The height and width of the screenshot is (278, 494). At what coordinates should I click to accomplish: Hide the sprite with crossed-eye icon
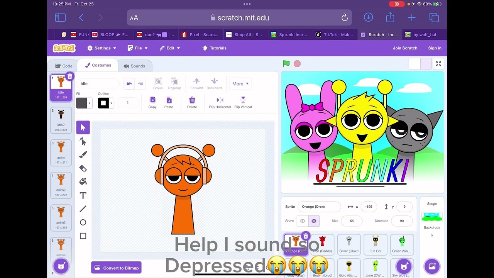click(x=314, y=221)
